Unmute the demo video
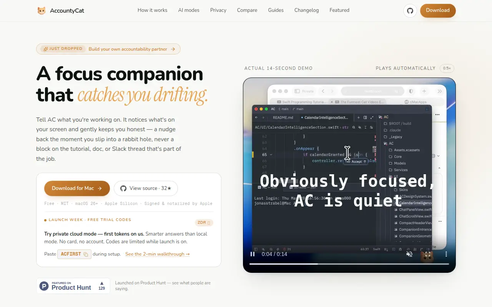 409,254
